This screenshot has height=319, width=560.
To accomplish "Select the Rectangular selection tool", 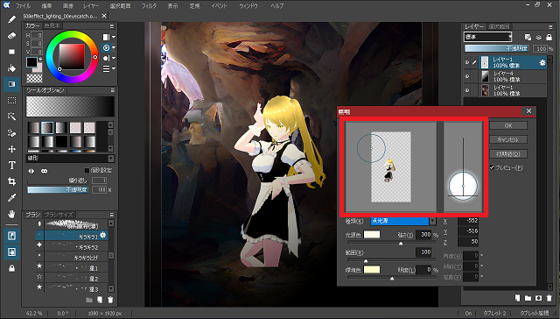I will tap(11, 101).
